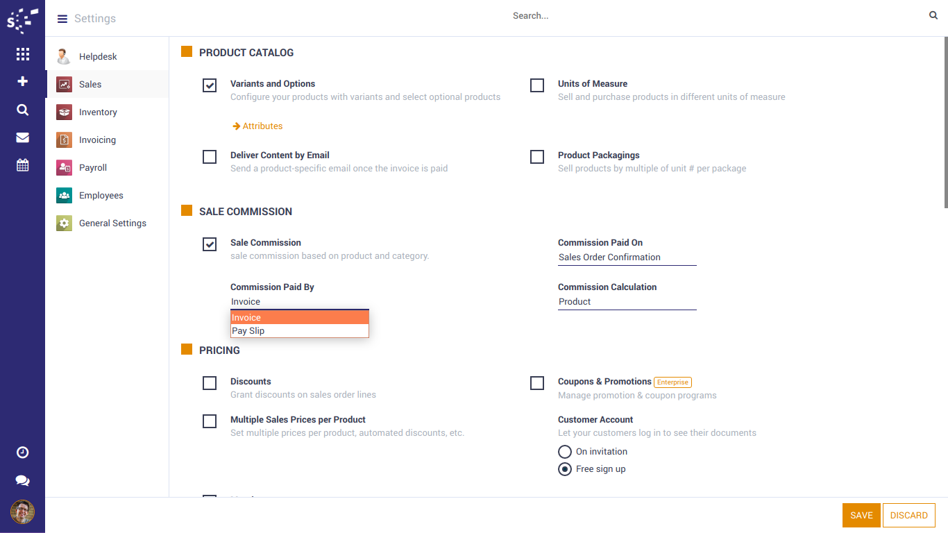The height and width of the screenshot is (533, 948).
Task: Click the magnifier icon in top search bar
Action: pyautogui.click(x=933, y=15)
